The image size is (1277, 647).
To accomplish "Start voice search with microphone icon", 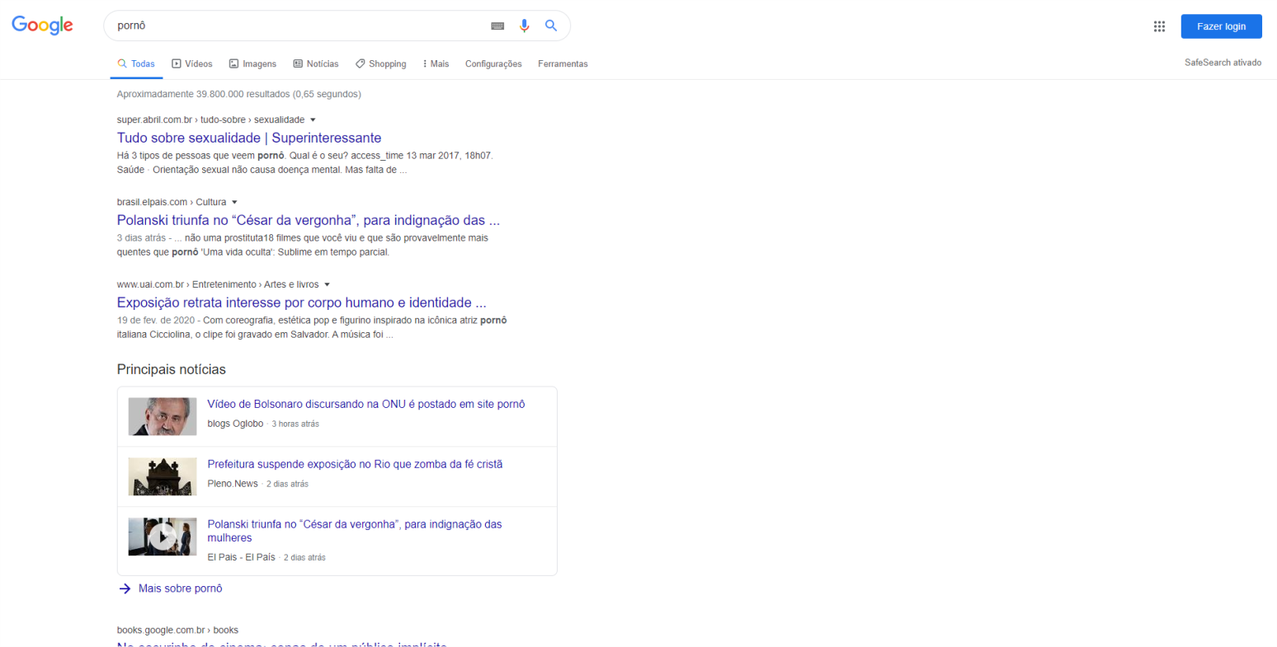I will 524,26.
